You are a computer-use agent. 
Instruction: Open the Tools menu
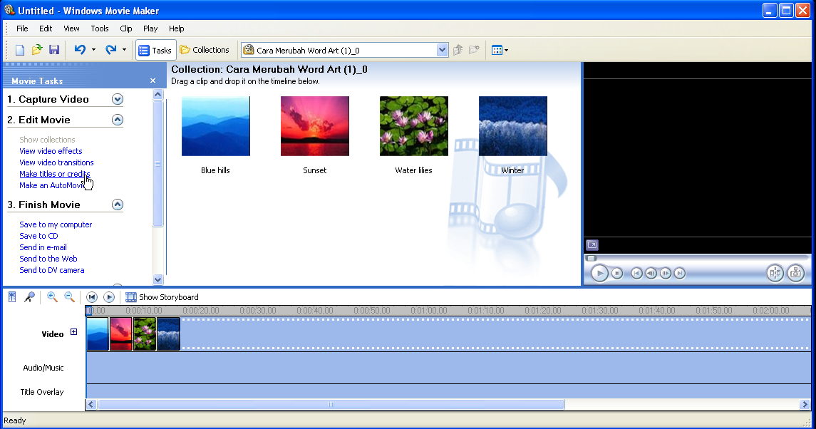pos(99,29)
